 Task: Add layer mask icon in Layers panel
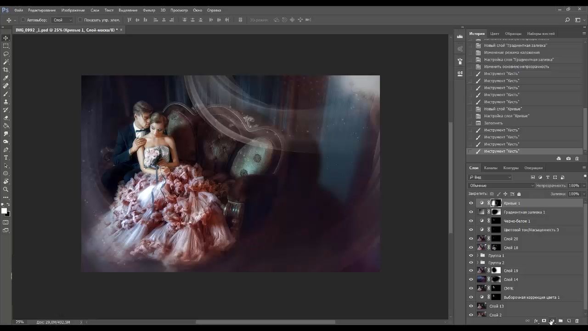tap(544, 321)
